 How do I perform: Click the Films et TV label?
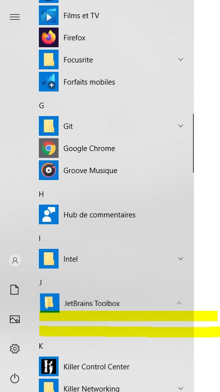[x=81, y=16]
